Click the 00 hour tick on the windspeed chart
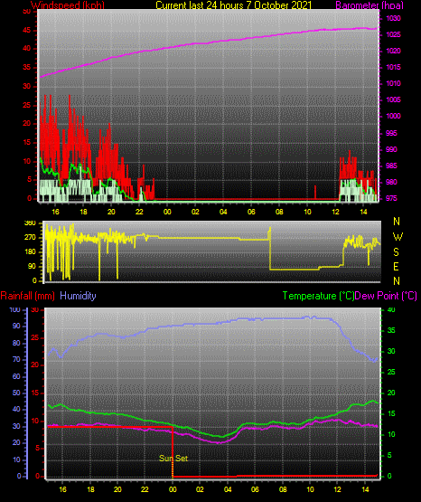421x502 pixels. 167,212
